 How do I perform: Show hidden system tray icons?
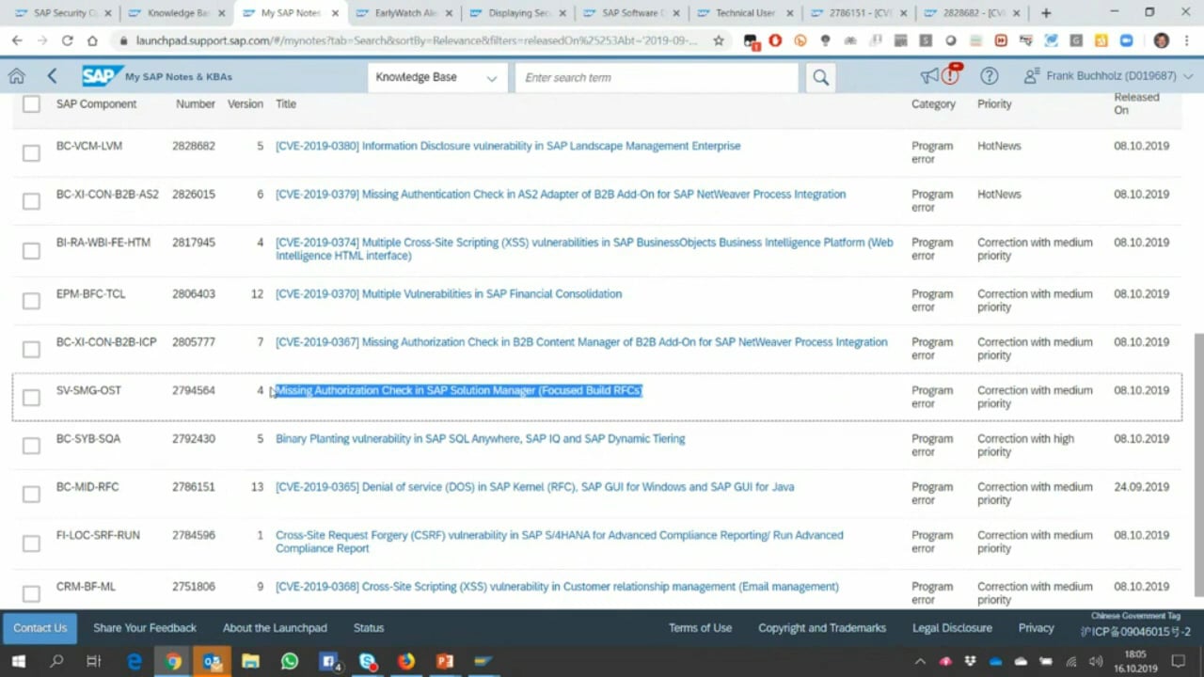pyautogui.click(x=920, y=661)
